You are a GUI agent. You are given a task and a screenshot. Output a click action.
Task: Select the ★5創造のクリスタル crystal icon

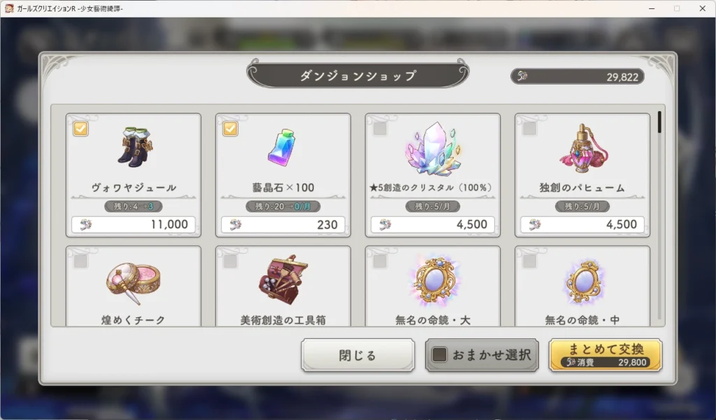point(432,149)
